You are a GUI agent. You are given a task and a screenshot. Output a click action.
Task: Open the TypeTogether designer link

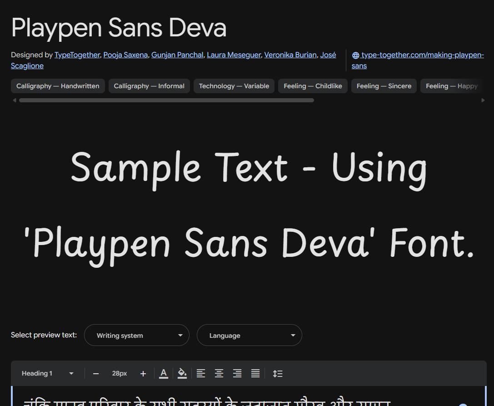click(x=77, y=55)
